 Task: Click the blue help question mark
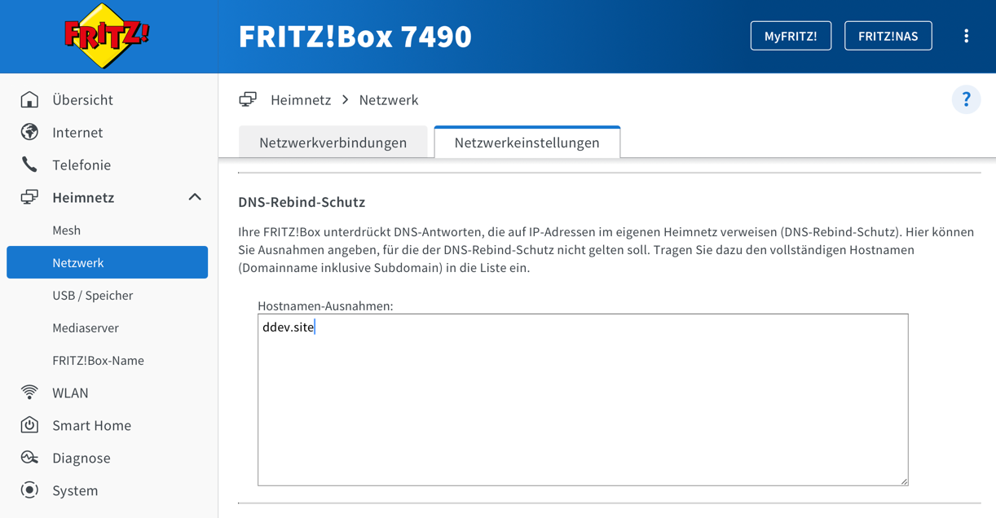pyautogui.click(x=967, y=99)
